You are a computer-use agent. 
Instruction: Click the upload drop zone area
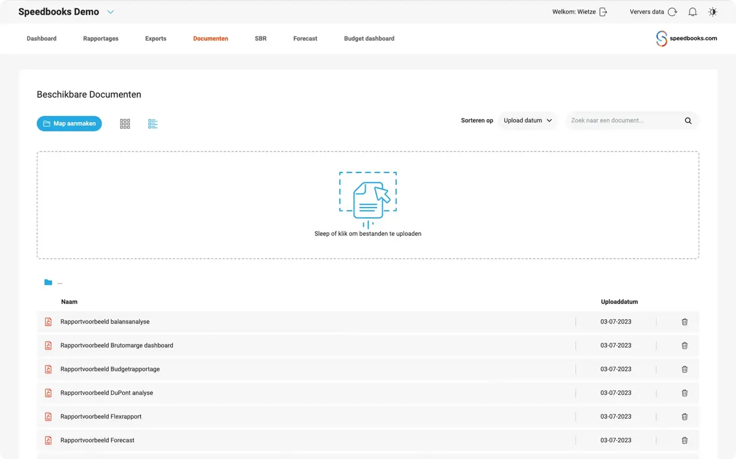tap(367, 205)
